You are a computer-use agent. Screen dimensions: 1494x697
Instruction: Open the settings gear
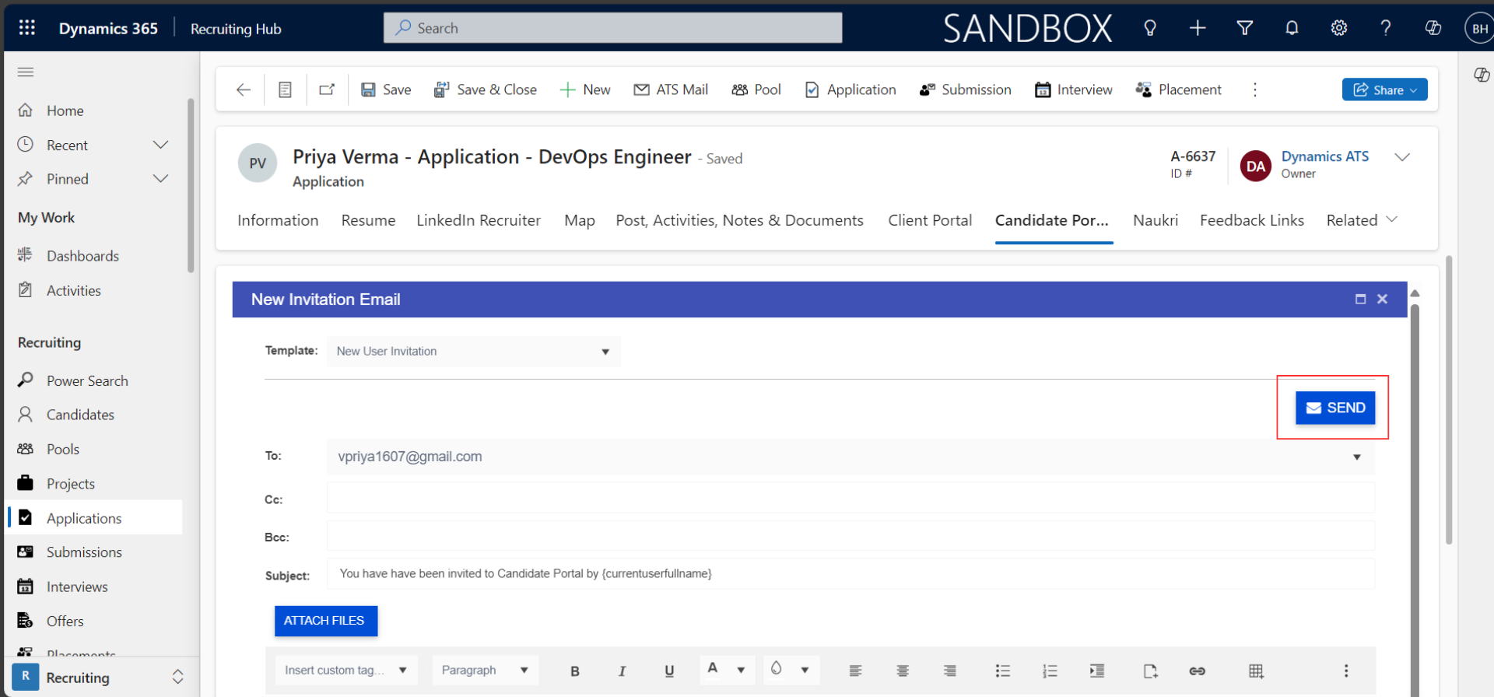[x=1338, y=28]
